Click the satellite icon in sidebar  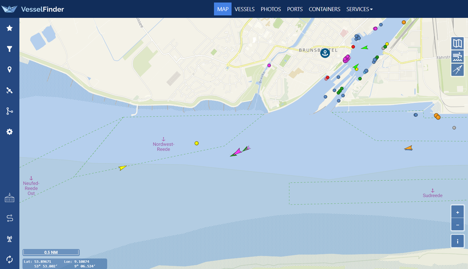[10, 90]
